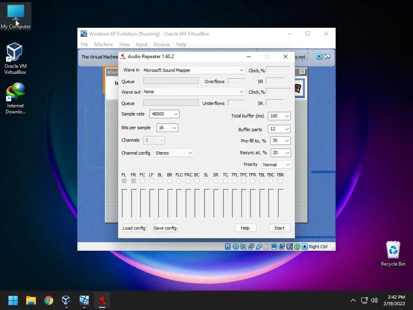The height and width of the screenshot is (310, 413).
Task: Toggle the FC channel checkbox
Action: click(142, 181)
